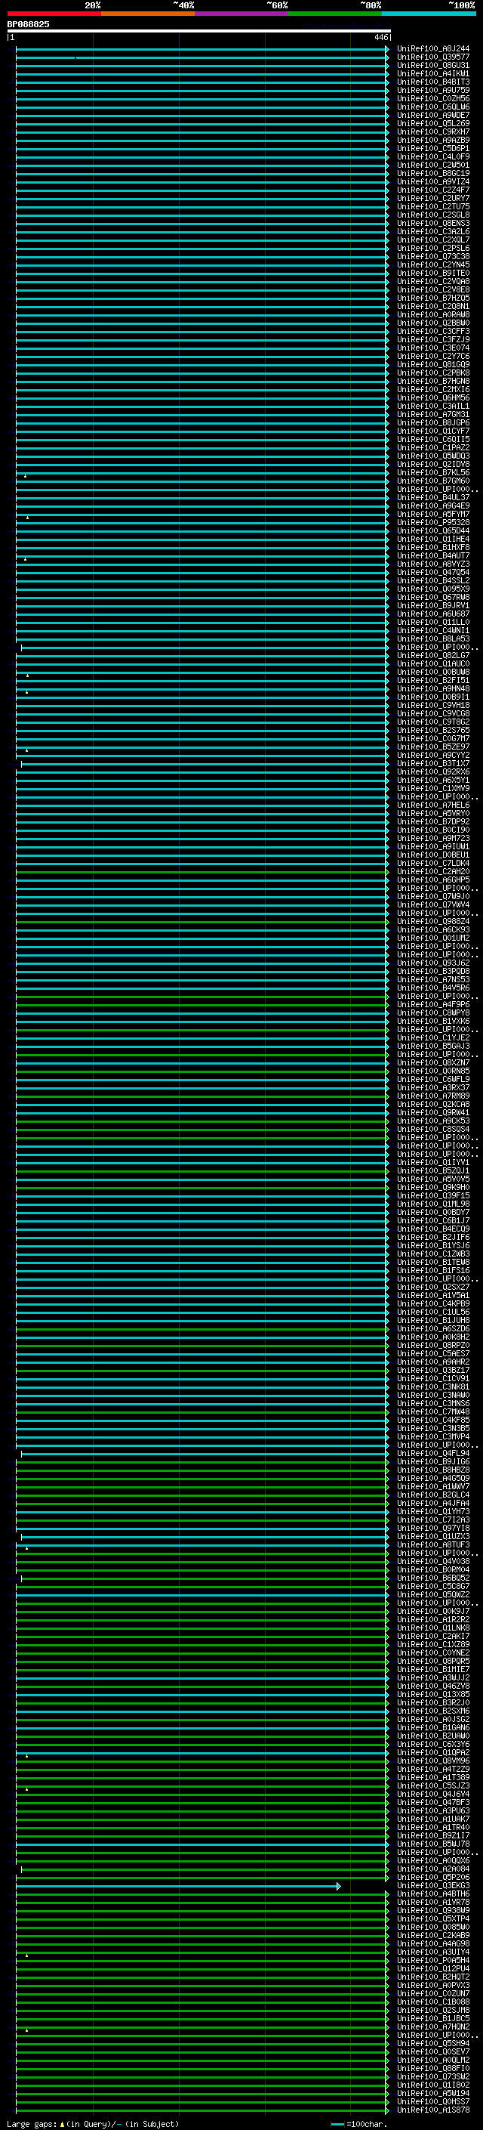Click the '=100char.' scale text
Image resolution: width=483 pixels, height=2130 pixels.
coord(367,2124)
